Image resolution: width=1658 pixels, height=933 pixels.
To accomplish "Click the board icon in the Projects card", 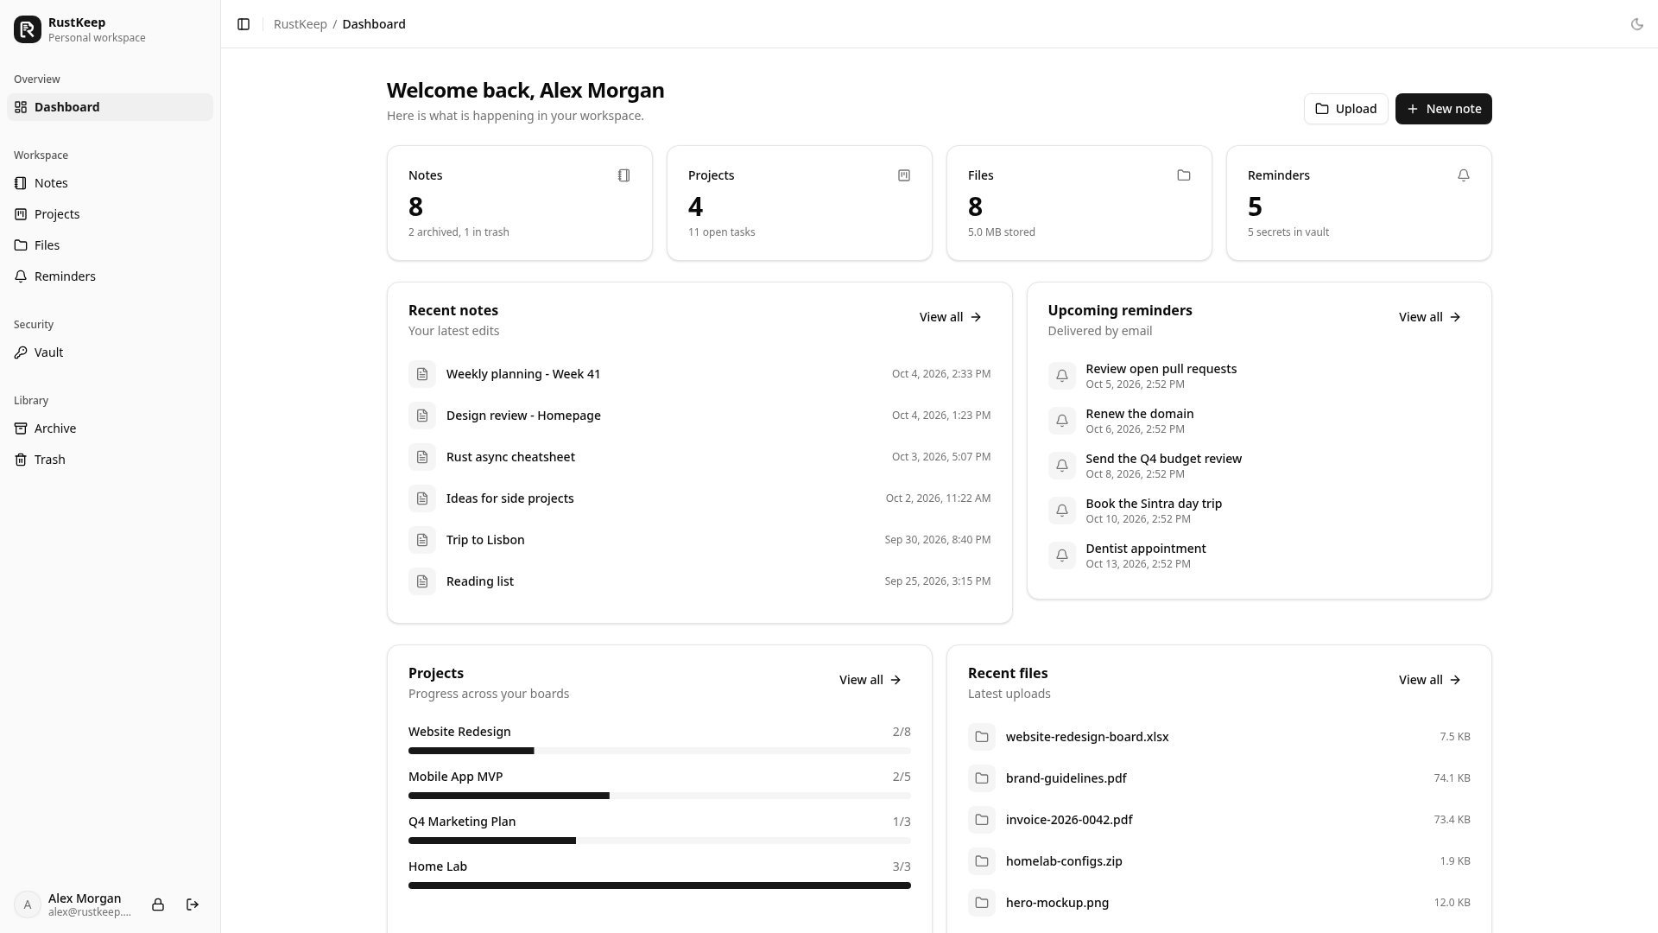I will pyautogui.click(x=904, y=175).
